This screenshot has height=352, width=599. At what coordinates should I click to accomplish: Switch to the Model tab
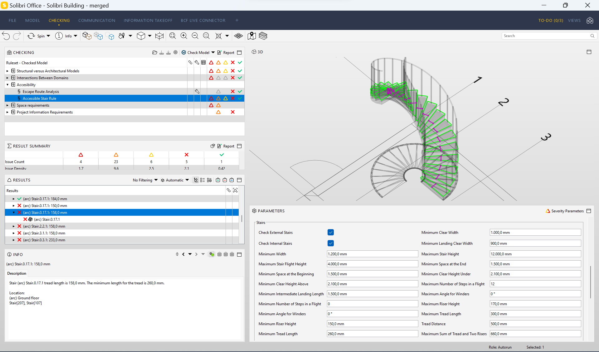point(32,20)
